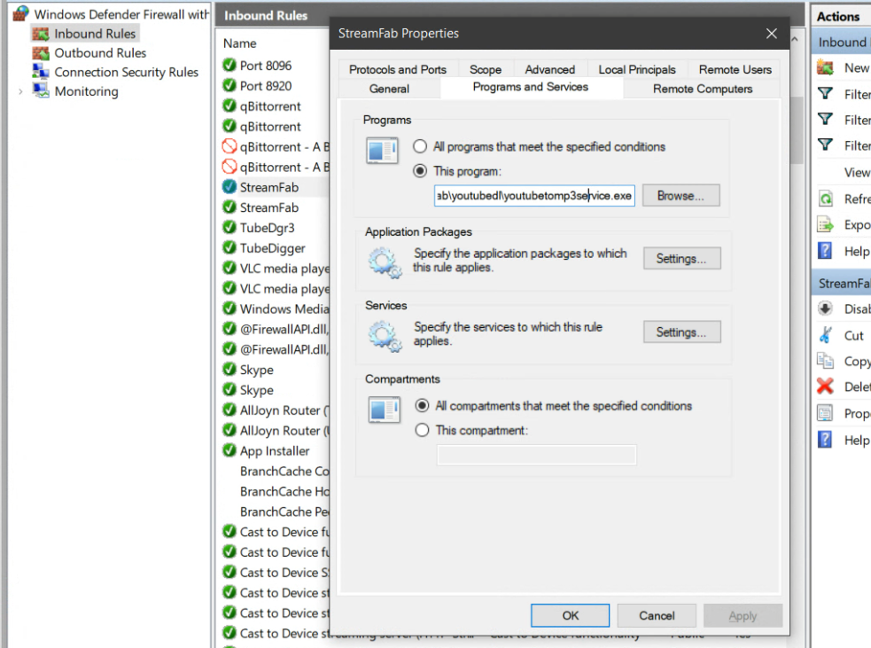Select All compartments that meet specified conditions

[x=422, y=406]
